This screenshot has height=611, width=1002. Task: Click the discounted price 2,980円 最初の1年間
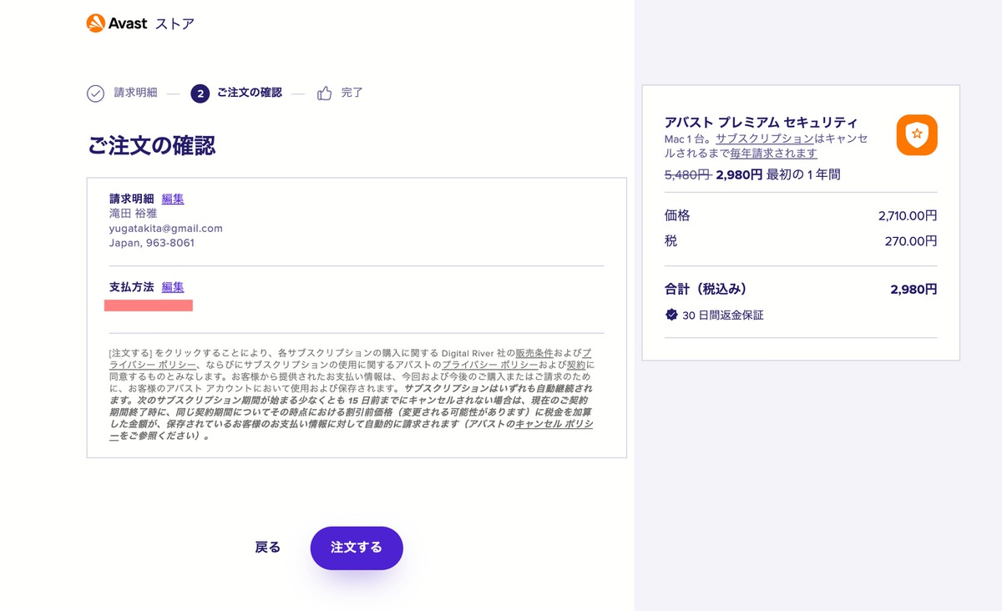pyautogui.click(x=778, y=174)
